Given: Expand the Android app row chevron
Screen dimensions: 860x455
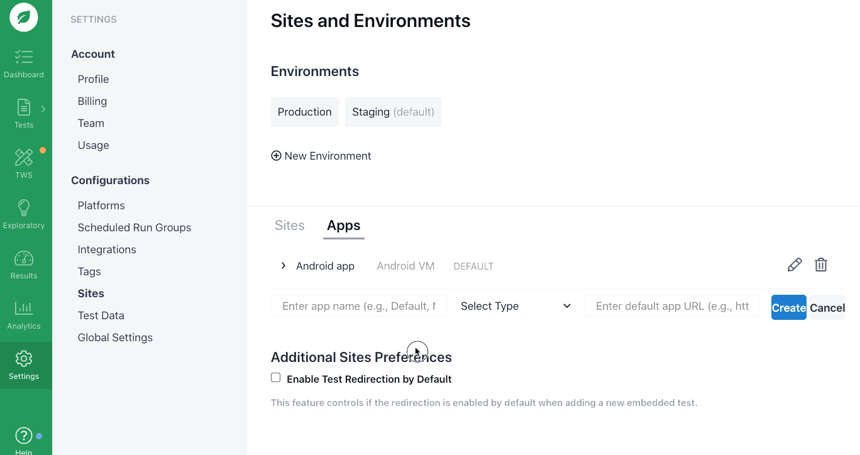Looking at the screenshot, I should click(x=284, y=266).
